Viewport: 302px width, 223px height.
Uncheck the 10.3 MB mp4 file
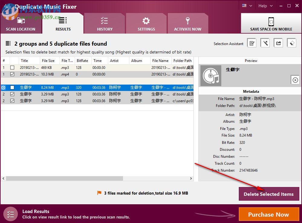click(x=12, y=74)
